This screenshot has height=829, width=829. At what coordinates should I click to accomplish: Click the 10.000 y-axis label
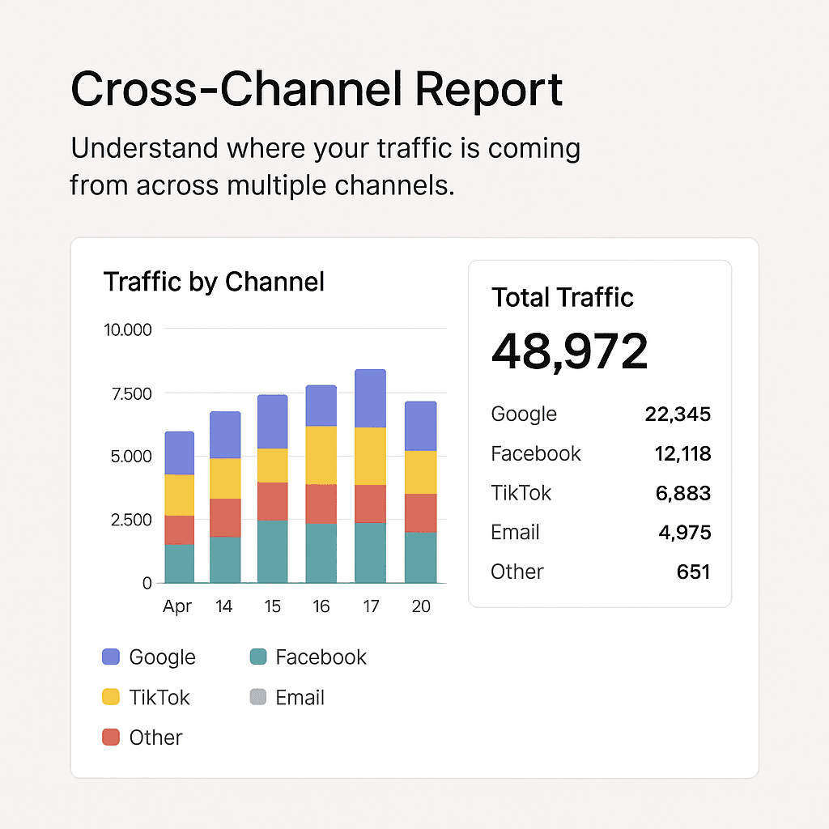tap(128, 329)
